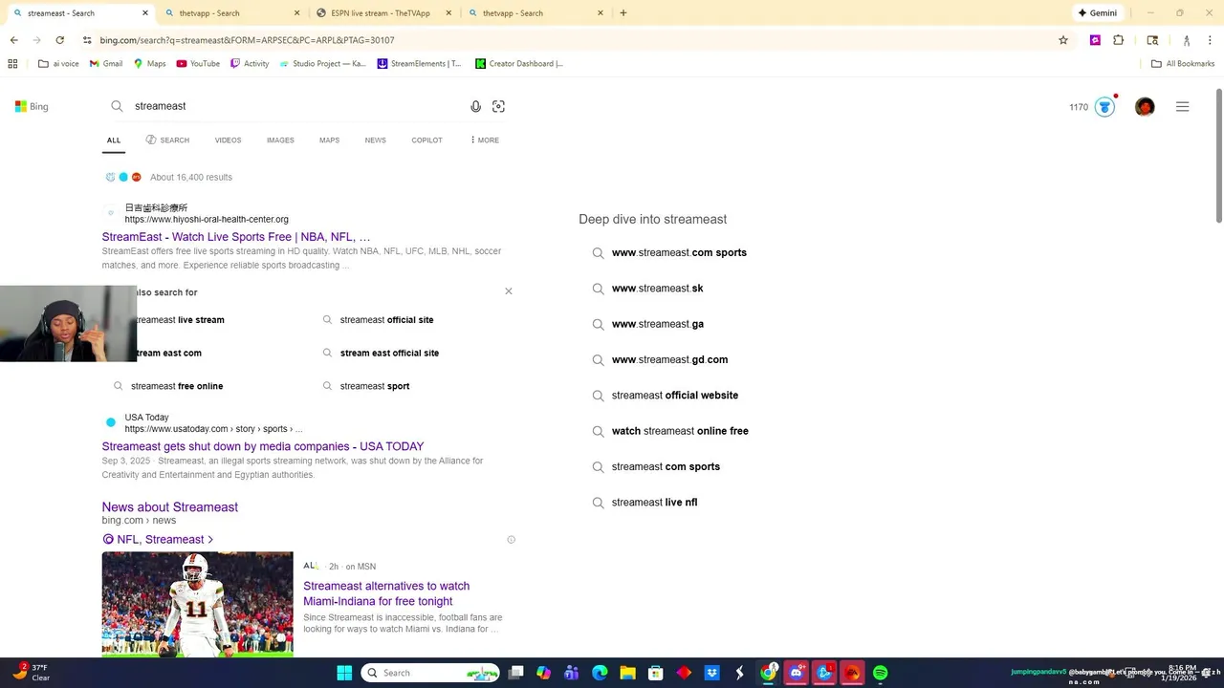This screenshot has width=1224, height=688.
Task: Open the YouTube bookmark
Action: (x=198, y=64)
